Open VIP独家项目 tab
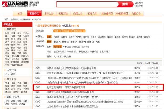The width and height of the screenshot is (166, 109). click(x=122, y=14)
